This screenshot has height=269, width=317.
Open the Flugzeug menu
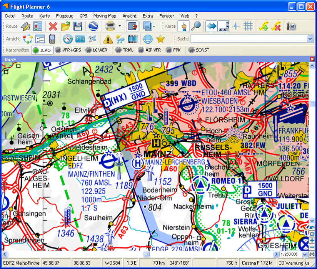65,16
